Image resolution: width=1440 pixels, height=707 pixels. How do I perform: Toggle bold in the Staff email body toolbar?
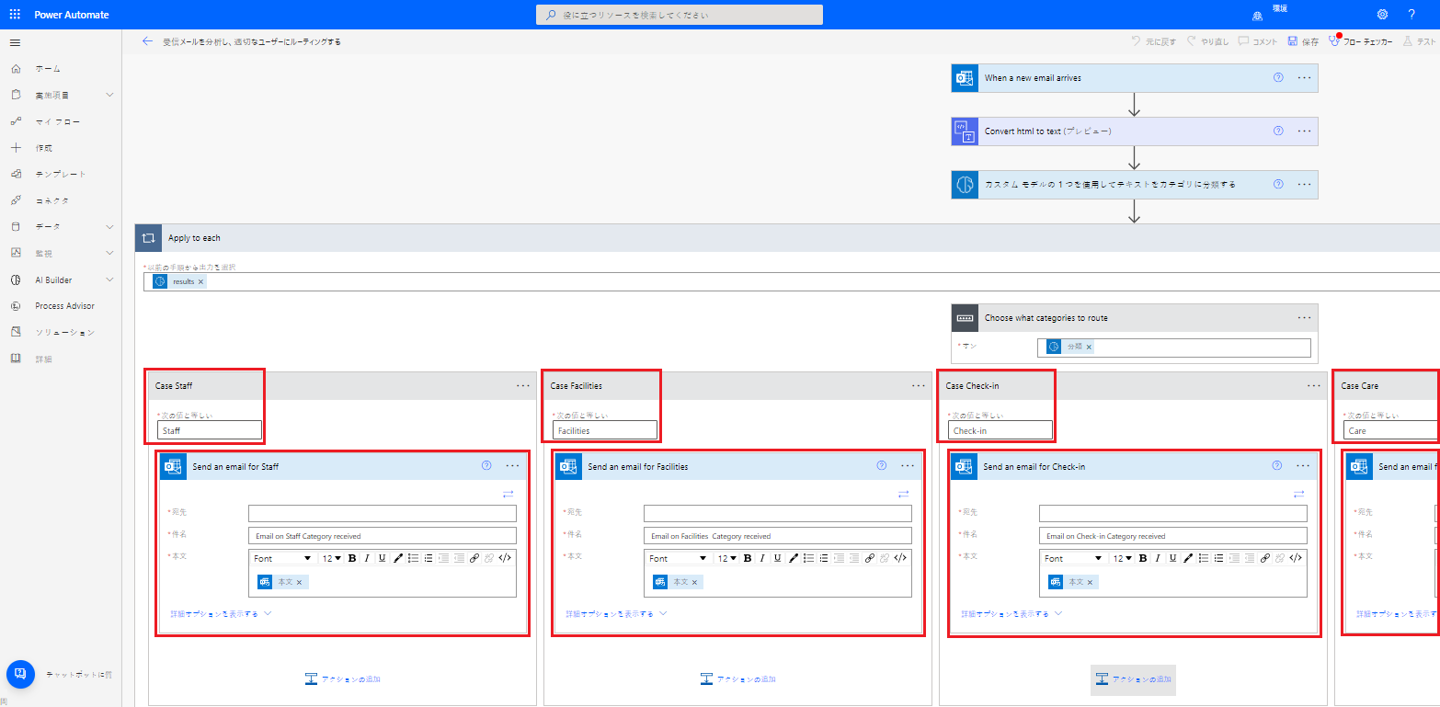pos(352,557)
